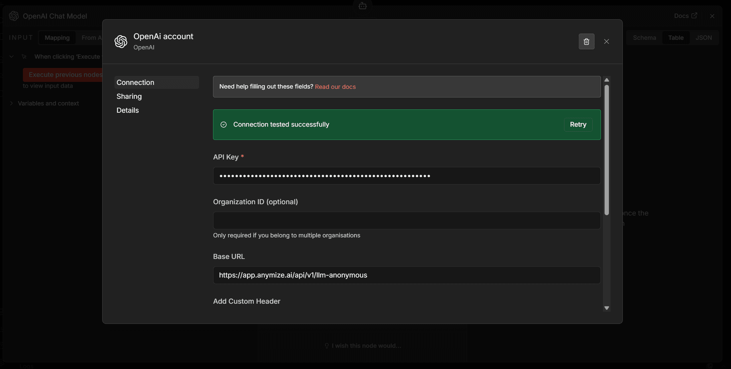The width and height of the screenshot is (731, 369).
Task: Click the camera icon above the canvas
Action: click(362, 6)
